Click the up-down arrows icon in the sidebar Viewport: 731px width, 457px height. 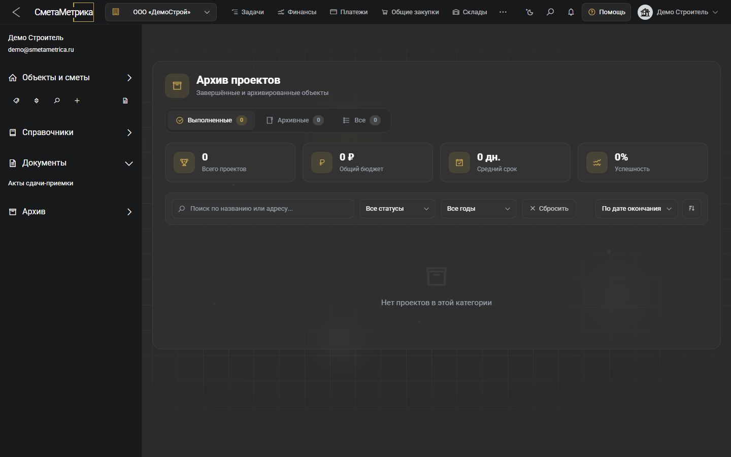37,101
